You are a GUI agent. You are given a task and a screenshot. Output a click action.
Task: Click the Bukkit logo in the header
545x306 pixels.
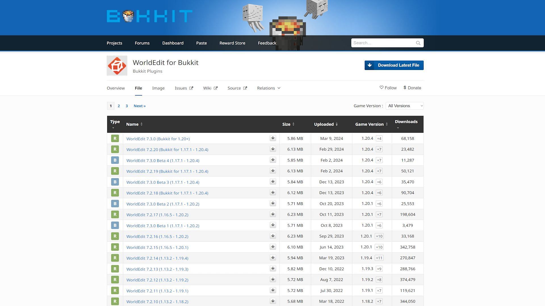pyautogui.click(x=150, y=16)
